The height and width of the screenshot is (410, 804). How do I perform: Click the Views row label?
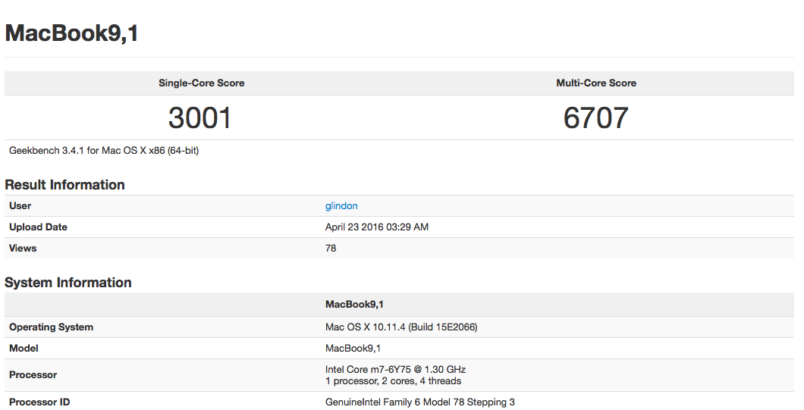[x=23, y=248]
